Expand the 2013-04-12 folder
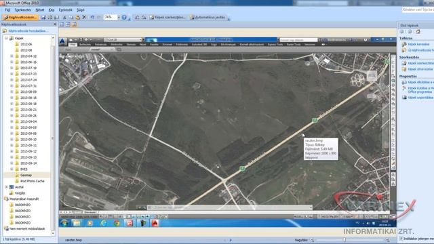 pos(12,56)
